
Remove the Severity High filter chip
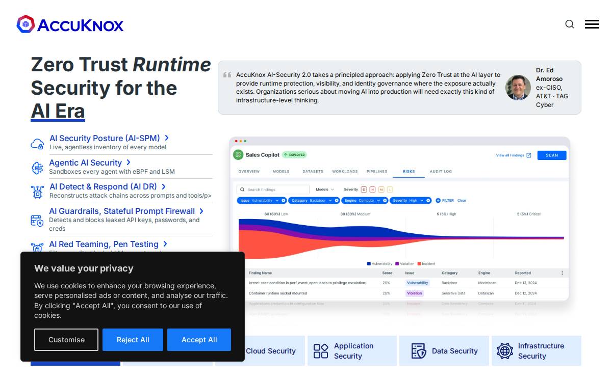(428, 200)
